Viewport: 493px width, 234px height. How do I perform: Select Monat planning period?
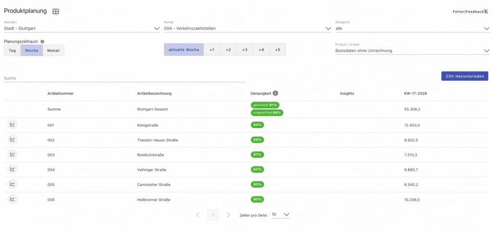53,50
